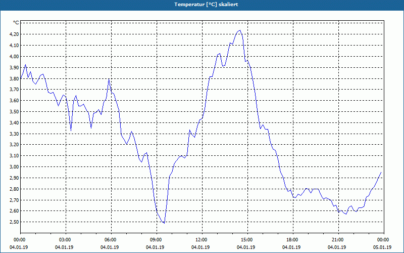Viewport: 404px width, 253px height.
Task: Select the 4,00 y-axis label
Action: coord(15,57)
